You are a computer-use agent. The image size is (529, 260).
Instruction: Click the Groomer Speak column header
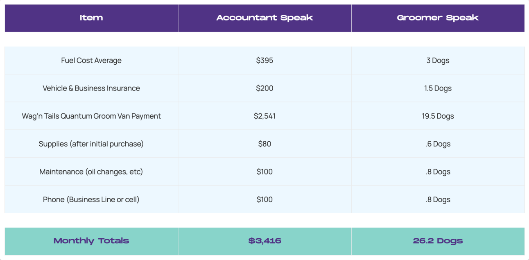438,18
